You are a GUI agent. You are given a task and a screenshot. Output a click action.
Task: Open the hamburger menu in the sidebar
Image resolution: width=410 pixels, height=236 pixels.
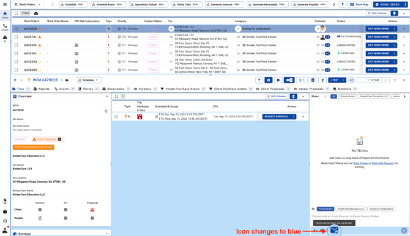coord(5,4)
